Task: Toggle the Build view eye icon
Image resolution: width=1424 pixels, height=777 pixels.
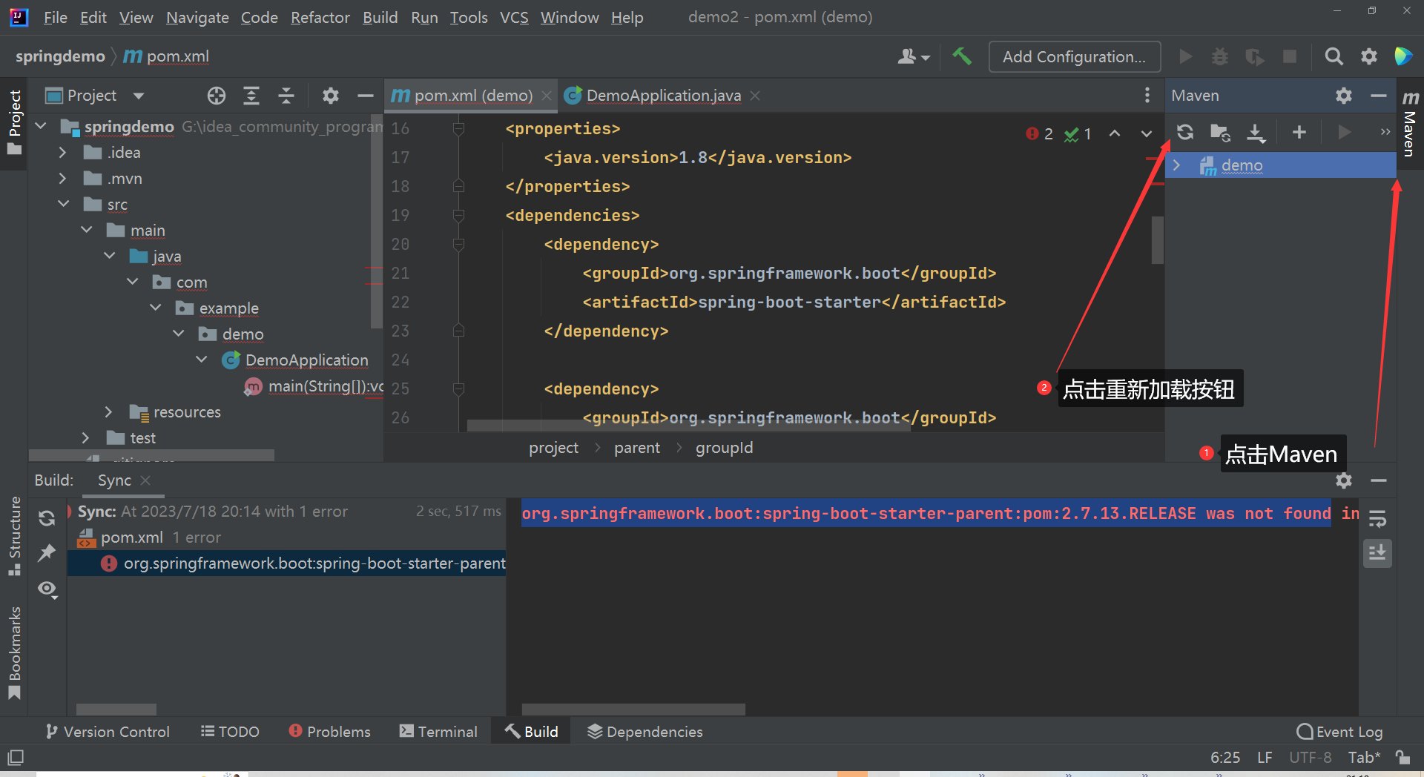Action: point(47,589)
